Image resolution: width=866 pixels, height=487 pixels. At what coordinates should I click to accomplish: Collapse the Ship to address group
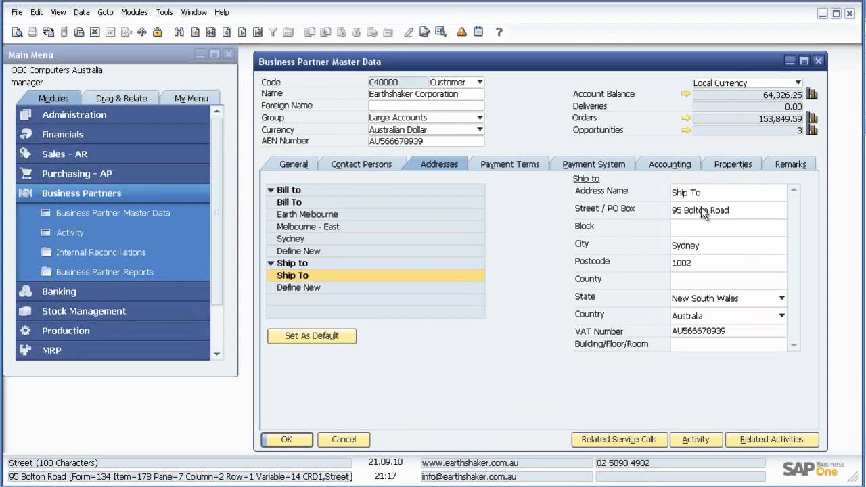pyautogui.click(x=271, y=263)
